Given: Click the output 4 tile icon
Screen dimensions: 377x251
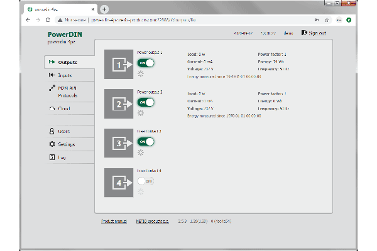Looking at the screenshot, I should point(119,183).
